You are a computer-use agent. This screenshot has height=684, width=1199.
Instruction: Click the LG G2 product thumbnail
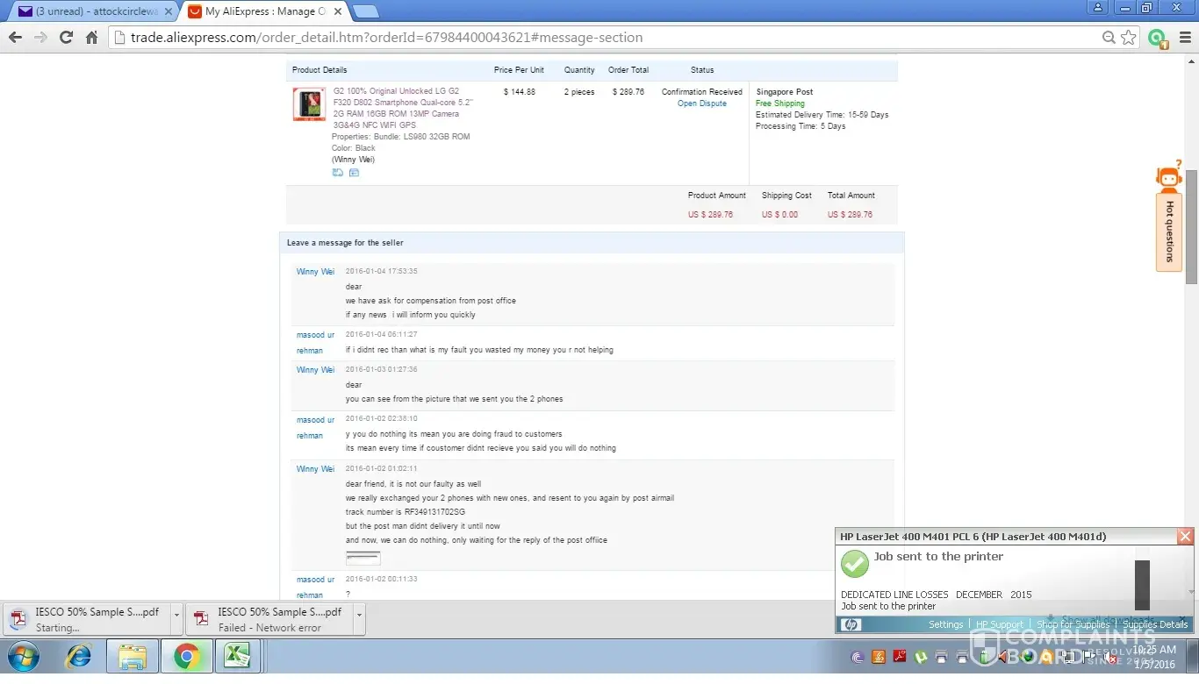tap(309, 104)
